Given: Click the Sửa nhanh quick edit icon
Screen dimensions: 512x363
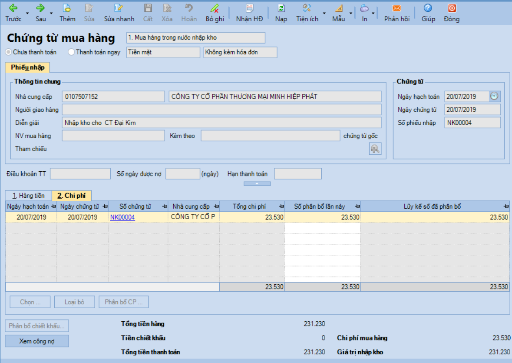Looking at the screenshot, I should coord(119,8).
